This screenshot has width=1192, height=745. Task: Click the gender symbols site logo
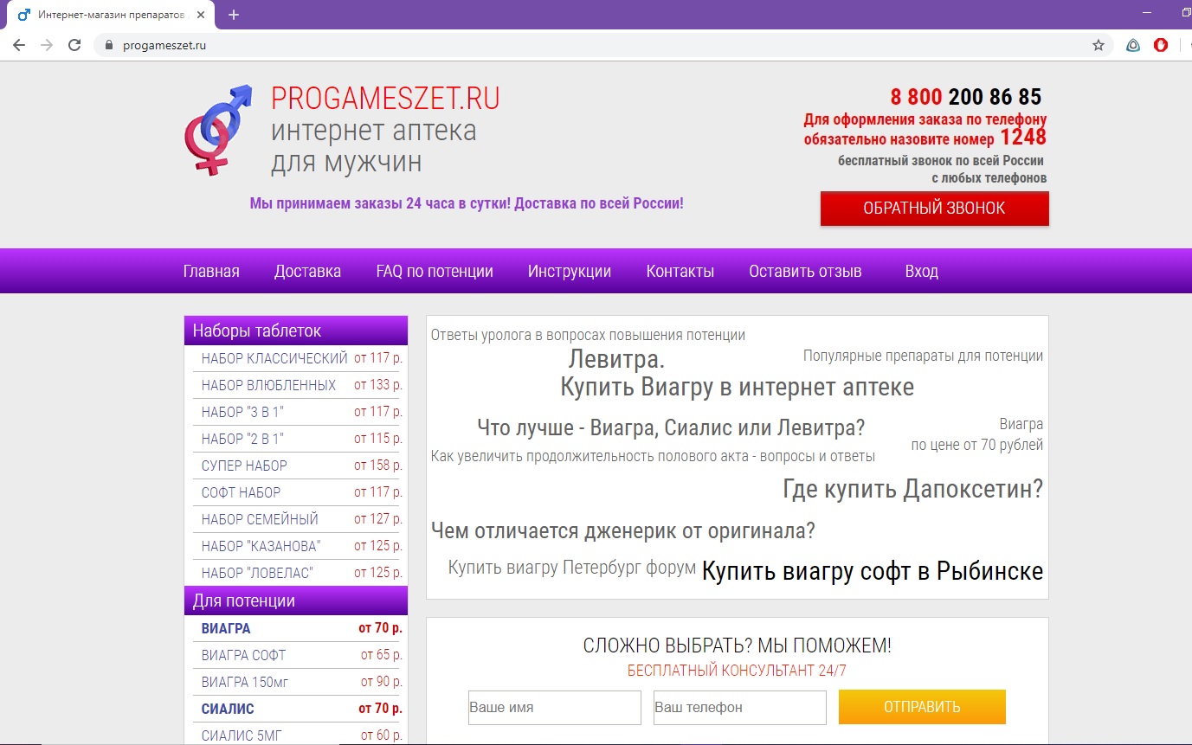click(x=218, y=129)
